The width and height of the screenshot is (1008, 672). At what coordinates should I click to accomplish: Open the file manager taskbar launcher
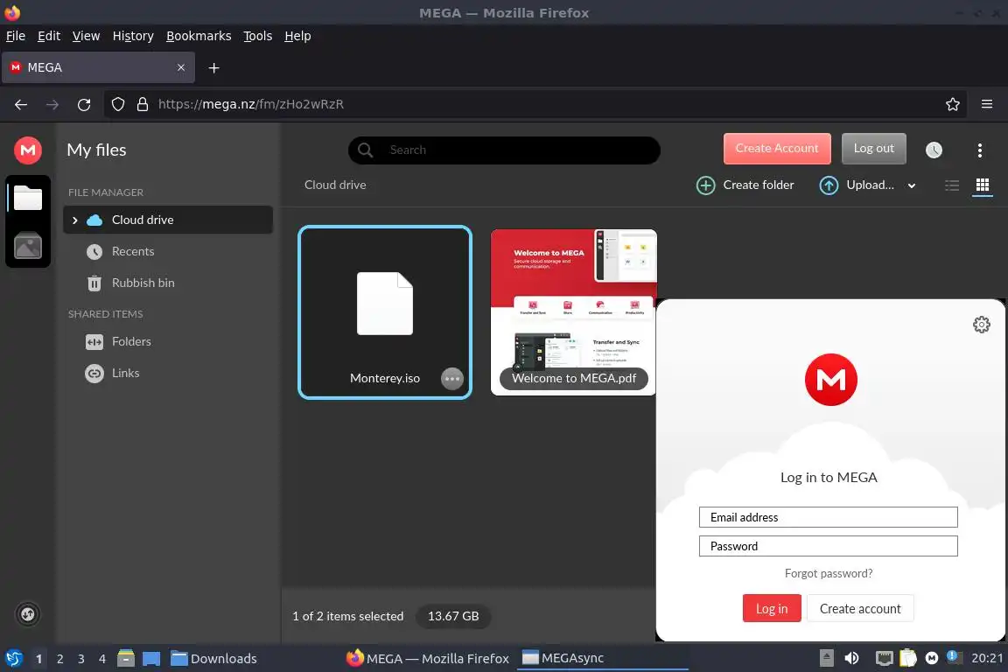[126, 659]
